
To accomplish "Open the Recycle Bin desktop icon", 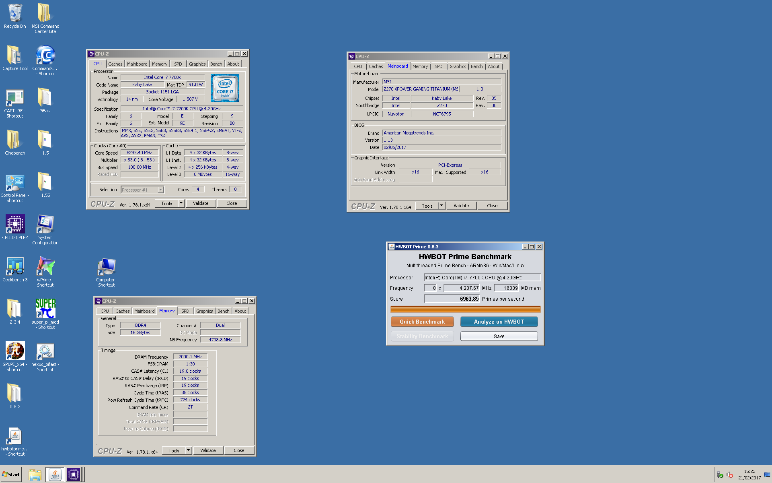I will (x=15, y=16).
